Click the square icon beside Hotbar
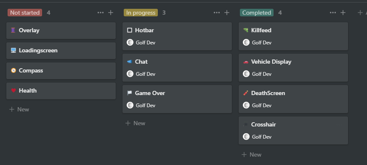This screenshot has height=165, width=367. pos(130,30)
